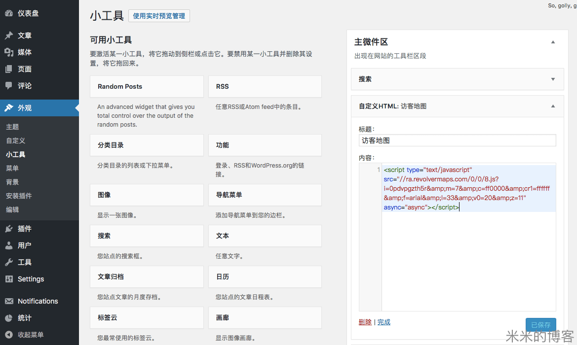Screen dimensions: 577x345
Task: Open 用户 users via person icon
Action: (9, 245)
